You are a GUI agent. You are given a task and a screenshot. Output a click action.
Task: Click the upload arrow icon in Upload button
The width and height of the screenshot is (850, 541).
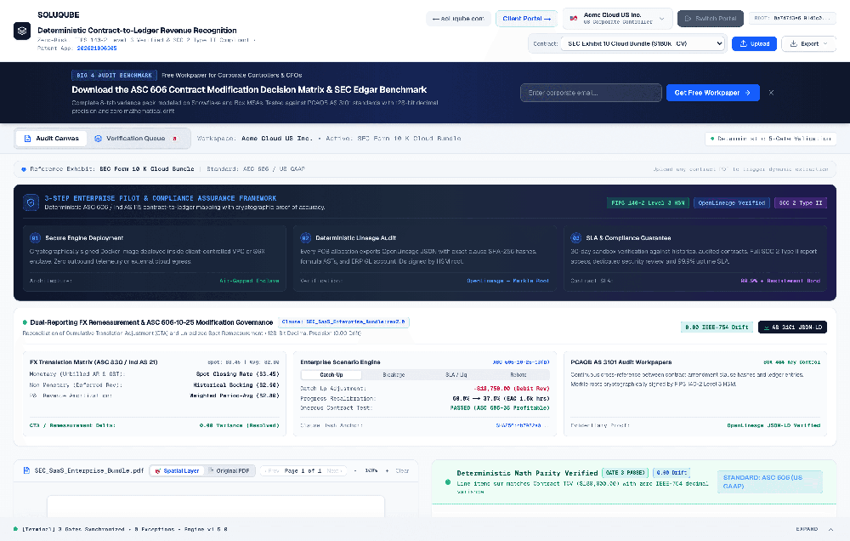click(743, 44)
